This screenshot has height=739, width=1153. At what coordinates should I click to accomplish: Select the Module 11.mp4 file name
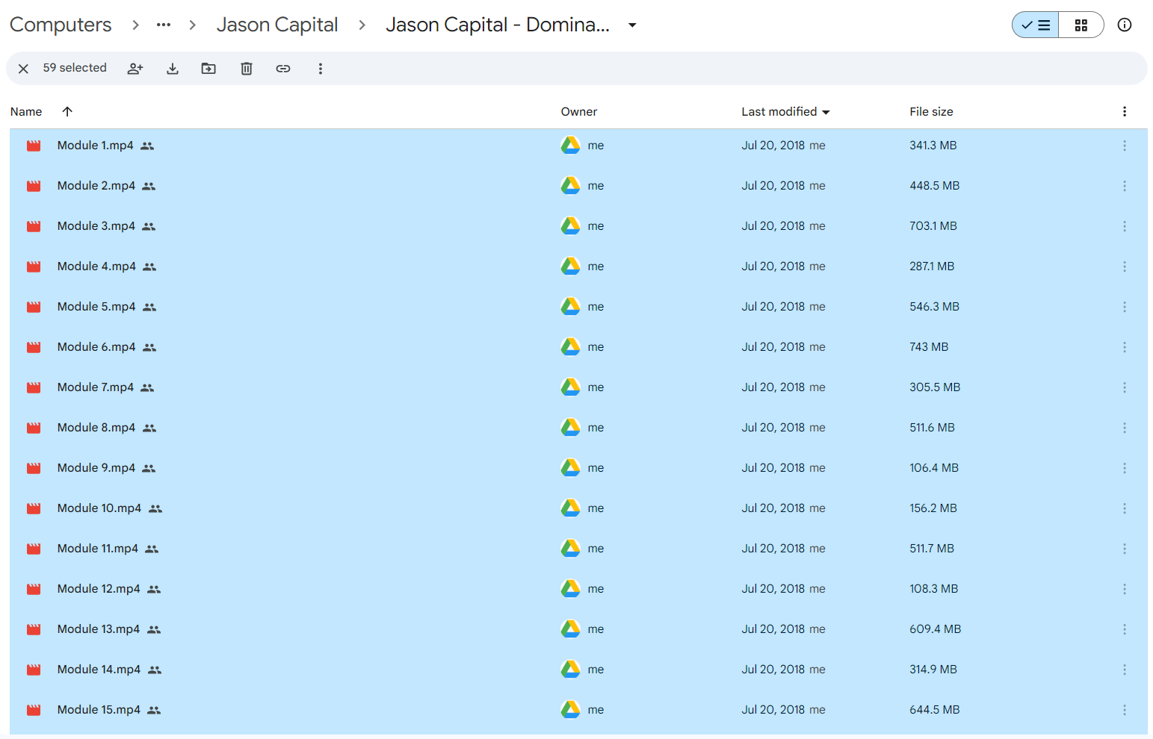coord(98,549)
